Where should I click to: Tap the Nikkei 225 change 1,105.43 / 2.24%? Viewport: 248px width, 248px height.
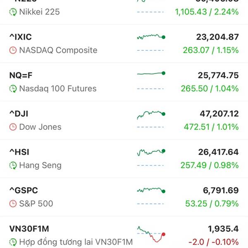click(207, 12)
